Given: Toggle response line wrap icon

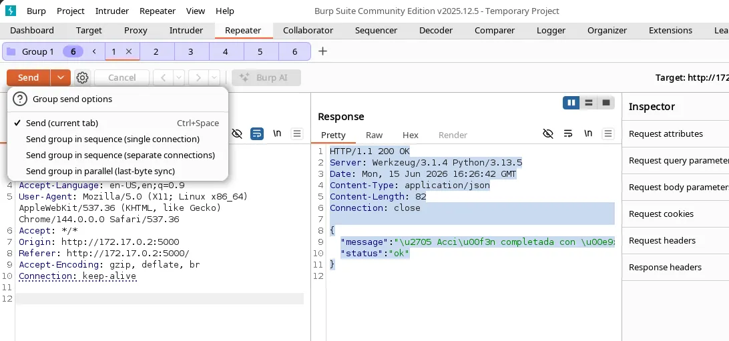Looking at the screenshot, I should tap(567, 134).
